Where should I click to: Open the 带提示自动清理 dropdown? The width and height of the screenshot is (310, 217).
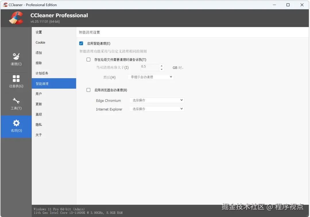tap(150, 77)
